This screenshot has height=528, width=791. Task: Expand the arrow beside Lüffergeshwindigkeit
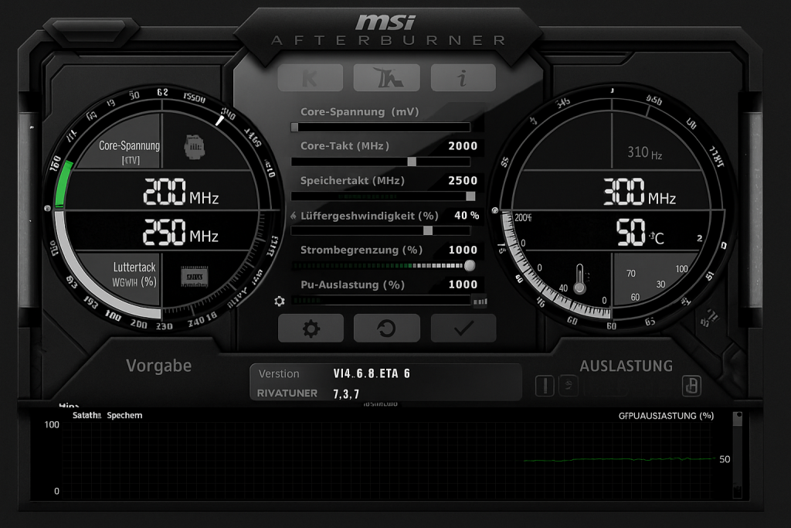point(294,216)
